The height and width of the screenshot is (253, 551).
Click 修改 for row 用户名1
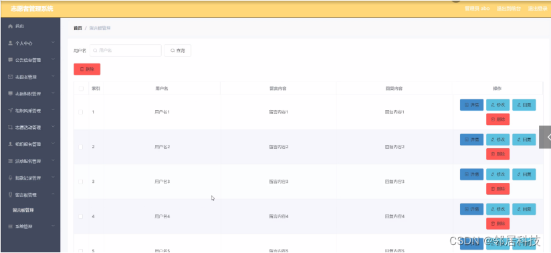click(498, 105)
